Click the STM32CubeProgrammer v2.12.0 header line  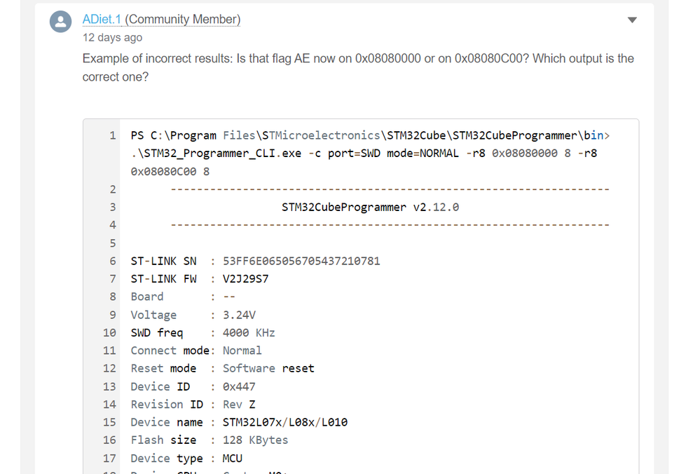click(370, 208)
